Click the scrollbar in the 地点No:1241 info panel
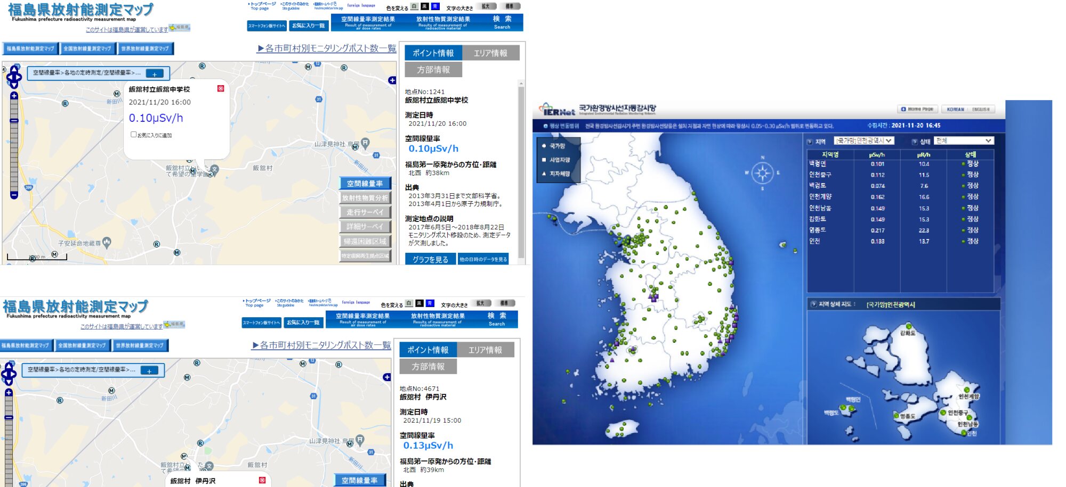 (x=521, y=170)
